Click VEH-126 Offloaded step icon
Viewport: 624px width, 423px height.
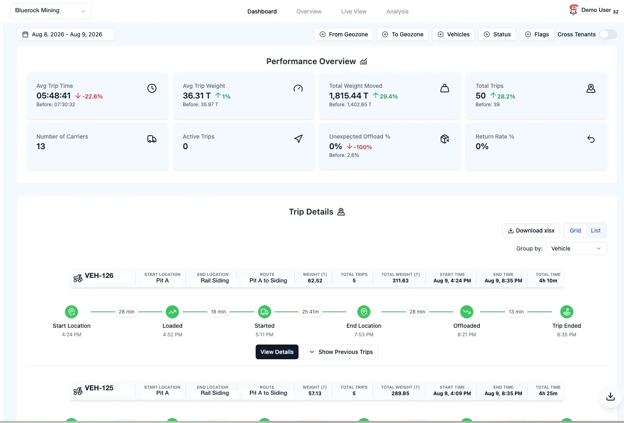point(467,312)
